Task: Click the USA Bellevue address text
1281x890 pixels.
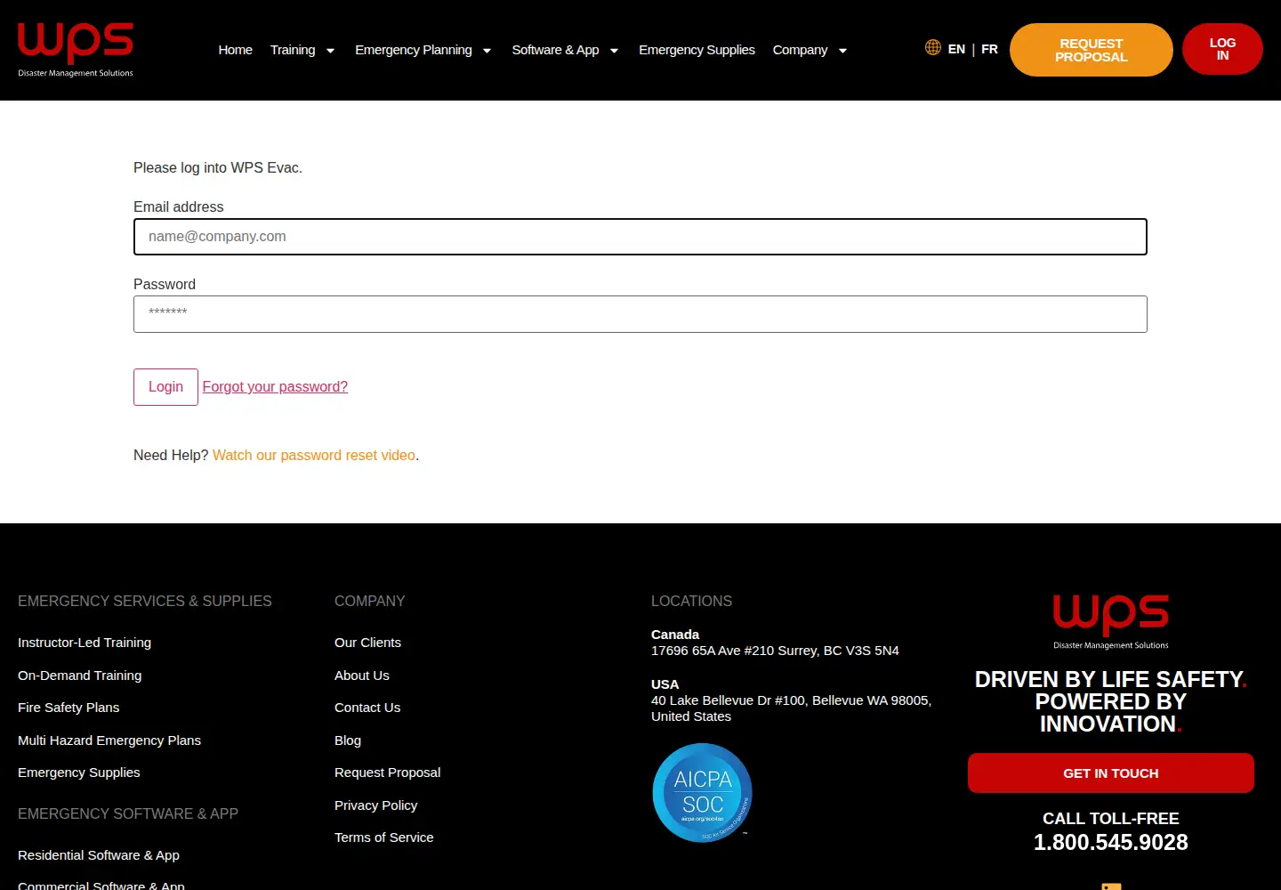Action: (x=792, y=708)
